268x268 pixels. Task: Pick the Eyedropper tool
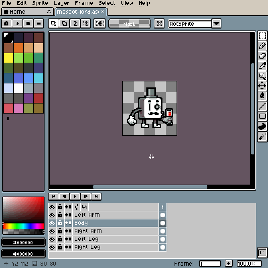262,66
